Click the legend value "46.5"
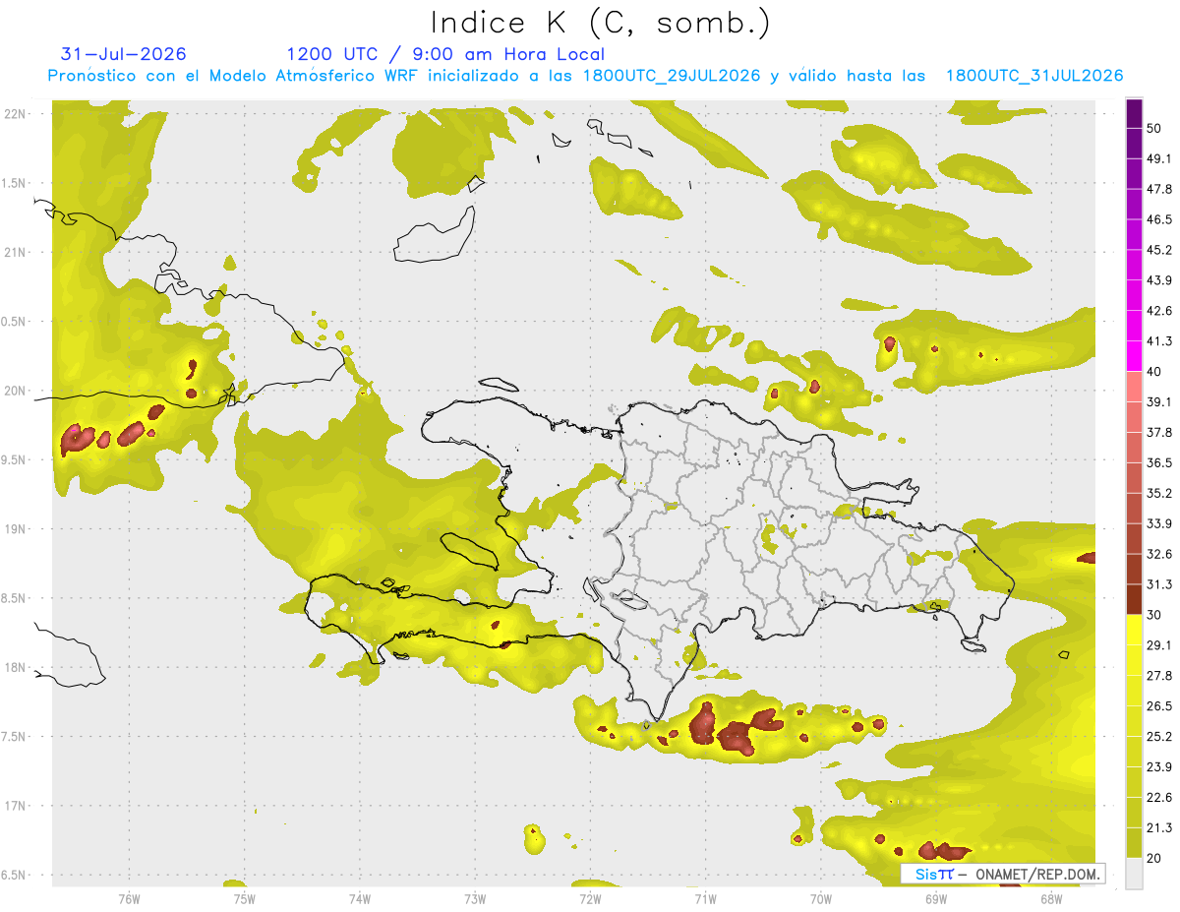The image size is (1180, 912). pyautogui.click(x=1159, y=219)
